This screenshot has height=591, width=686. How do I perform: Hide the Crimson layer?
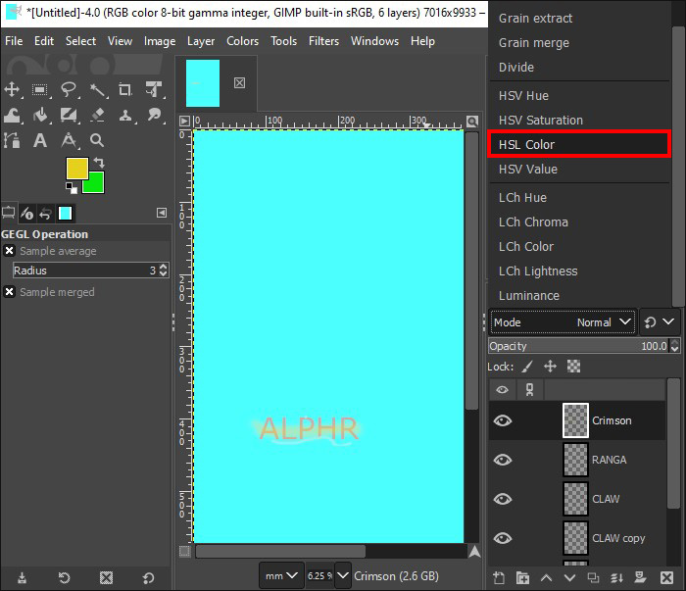[x=502, y=420]
